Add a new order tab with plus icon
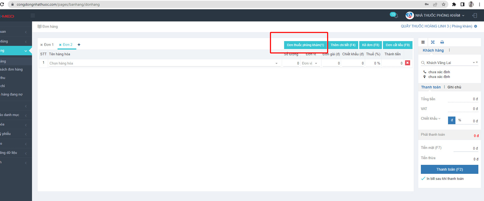484x201 pixels. tap(79, 44)
